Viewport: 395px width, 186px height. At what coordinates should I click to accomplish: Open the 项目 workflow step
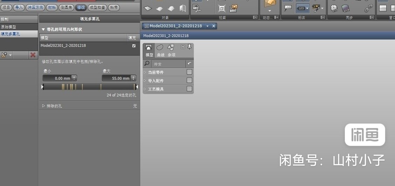point(6,8)
